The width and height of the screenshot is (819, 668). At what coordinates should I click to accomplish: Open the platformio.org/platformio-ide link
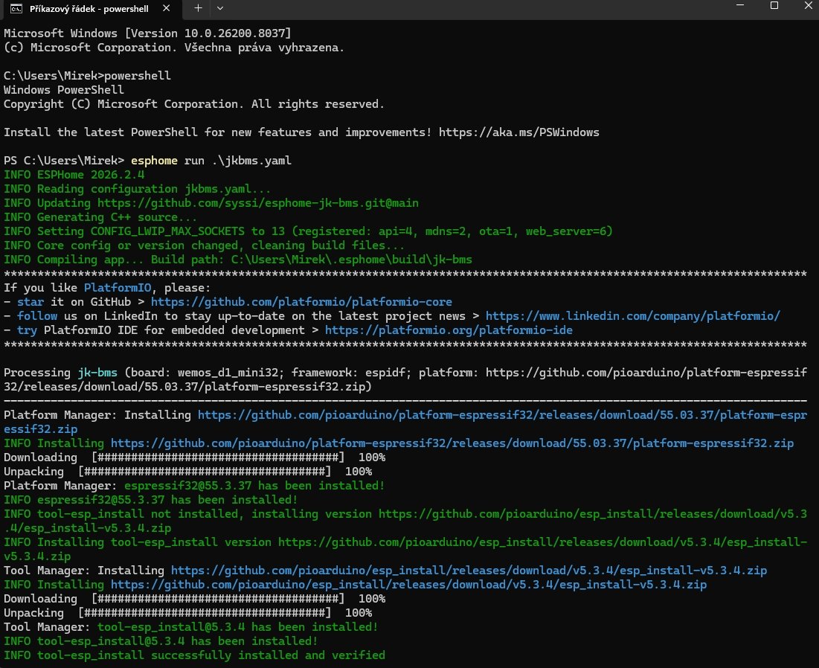(x=449, y=330)
